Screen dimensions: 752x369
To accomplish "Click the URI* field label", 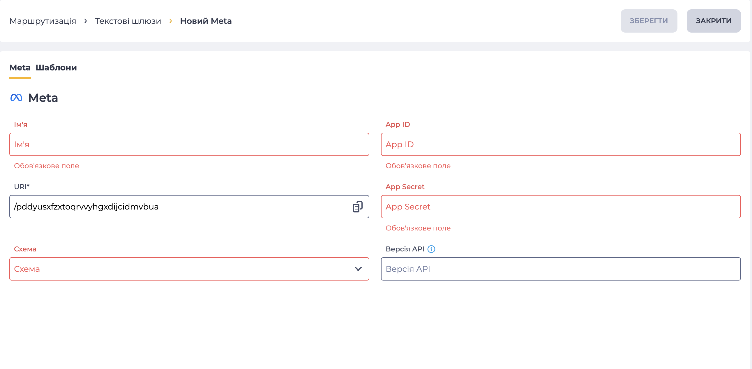I will click(x=22, y=187).
